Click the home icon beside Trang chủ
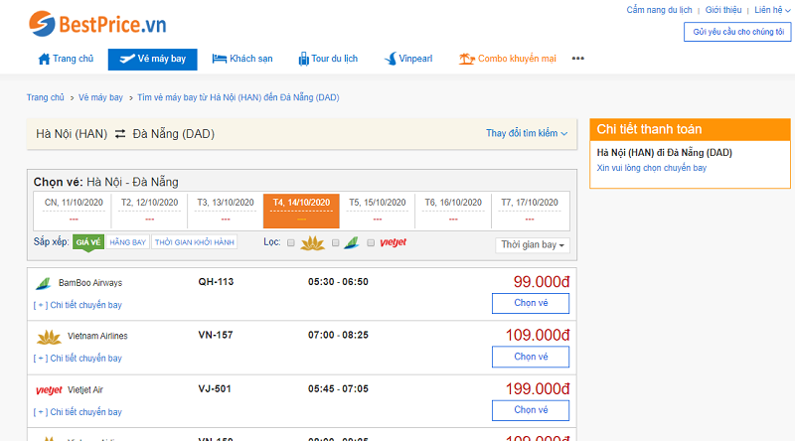 click(44, 59)
